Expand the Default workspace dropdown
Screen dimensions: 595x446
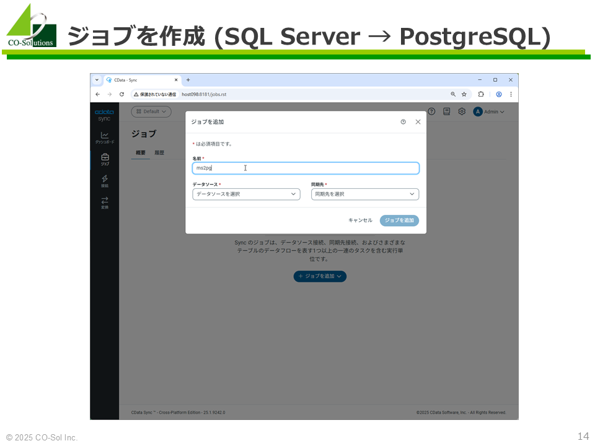tap(151, 111)
